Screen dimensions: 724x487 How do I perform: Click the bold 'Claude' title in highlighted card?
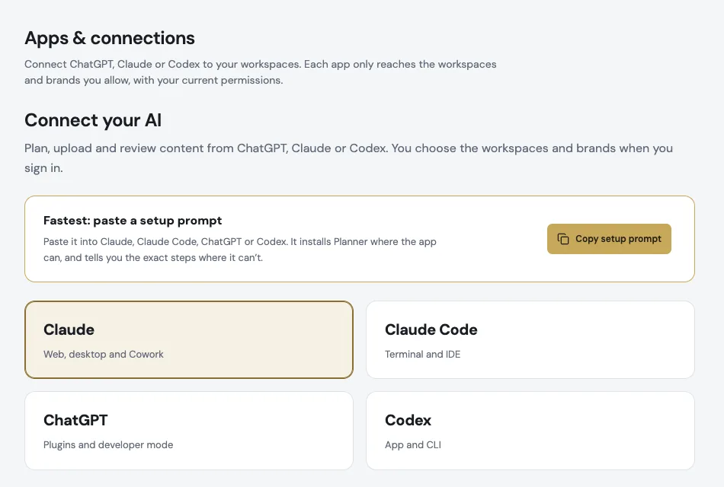coord(69,329)
